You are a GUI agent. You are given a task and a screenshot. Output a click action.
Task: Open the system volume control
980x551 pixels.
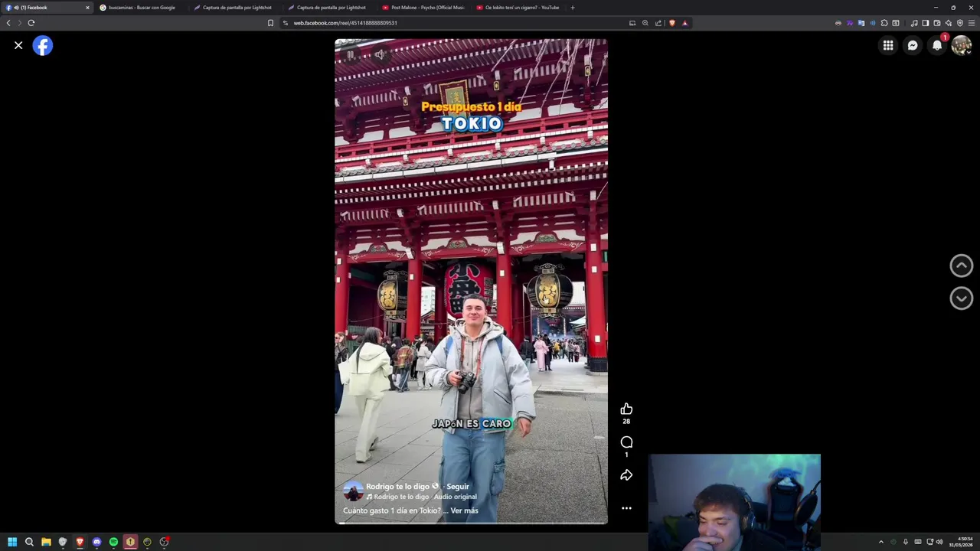tap(939, 542)
